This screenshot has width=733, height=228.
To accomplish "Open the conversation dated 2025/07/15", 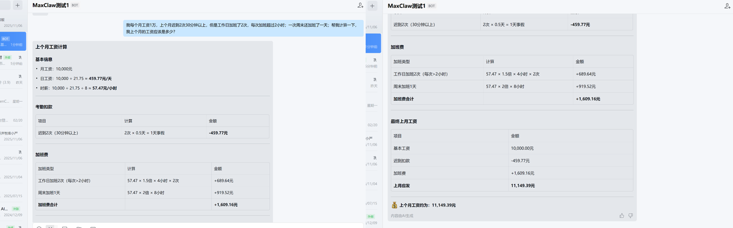I will tap(13, 196).
